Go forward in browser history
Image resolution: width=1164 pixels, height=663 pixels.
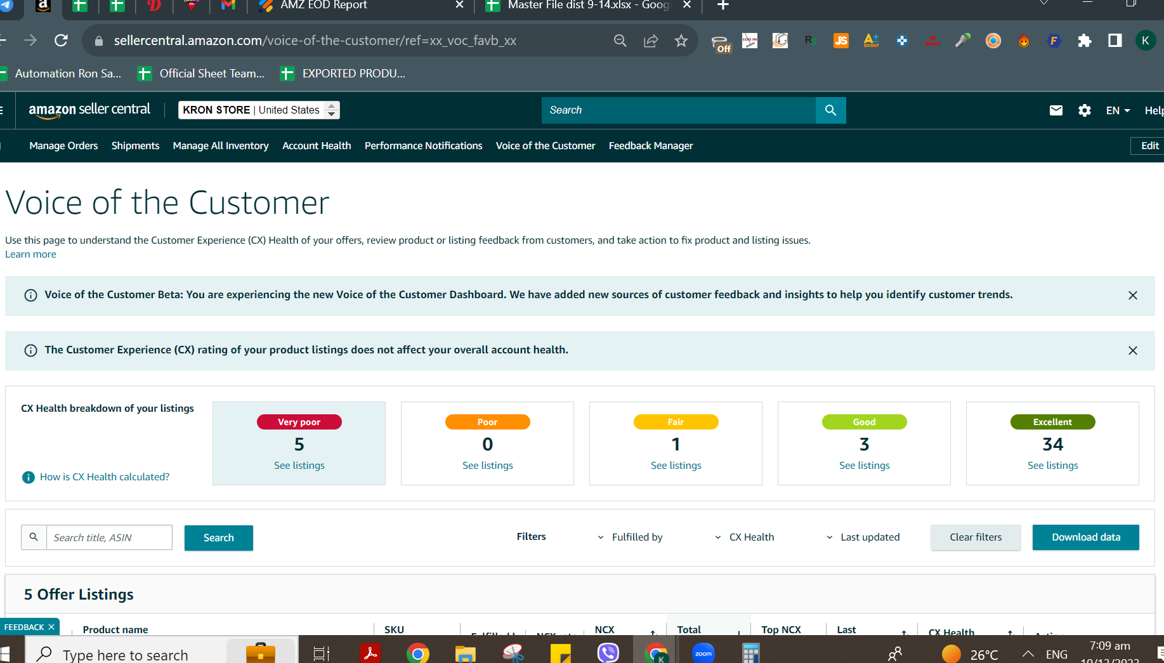[x=30, y=41]
